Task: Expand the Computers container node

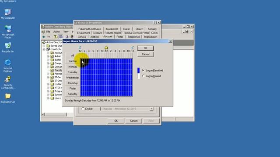Action: coord(48,63)
